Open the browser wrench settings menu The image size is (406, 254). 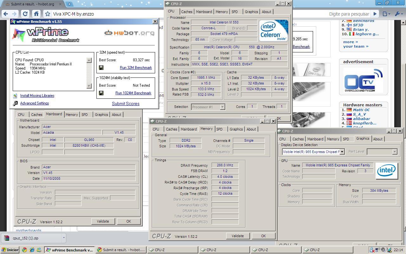tap(398, 14)
